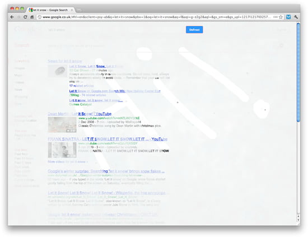Open the FRANK SINATRA 'LET IT SNOW' YouTube result
Image resolution: width=308 pixels, height=237 pixels.
click(x=108, y=139)
